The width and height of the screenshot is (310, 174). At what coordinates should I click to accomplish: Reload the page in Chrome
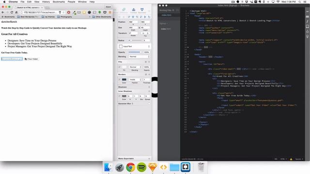(x=12, y=13)
